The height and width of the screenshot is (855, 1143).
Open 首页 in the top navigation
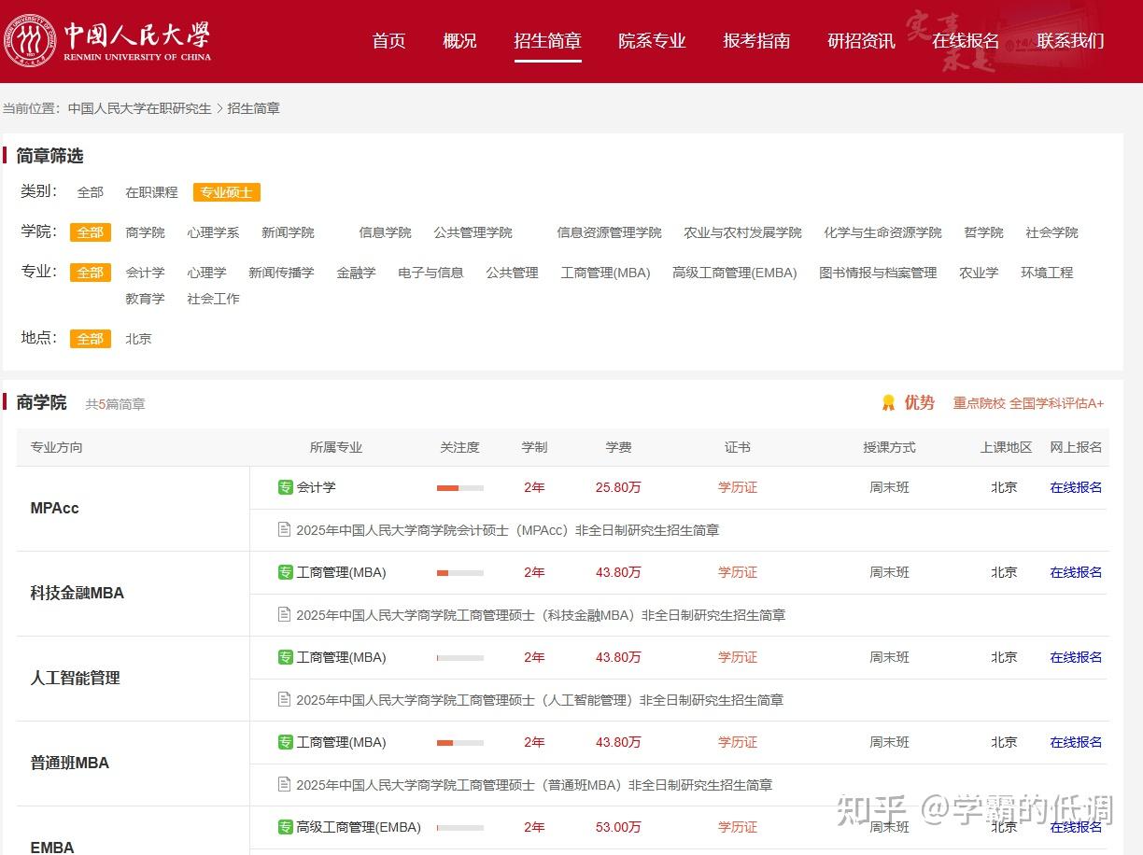(x=388, y=41)
